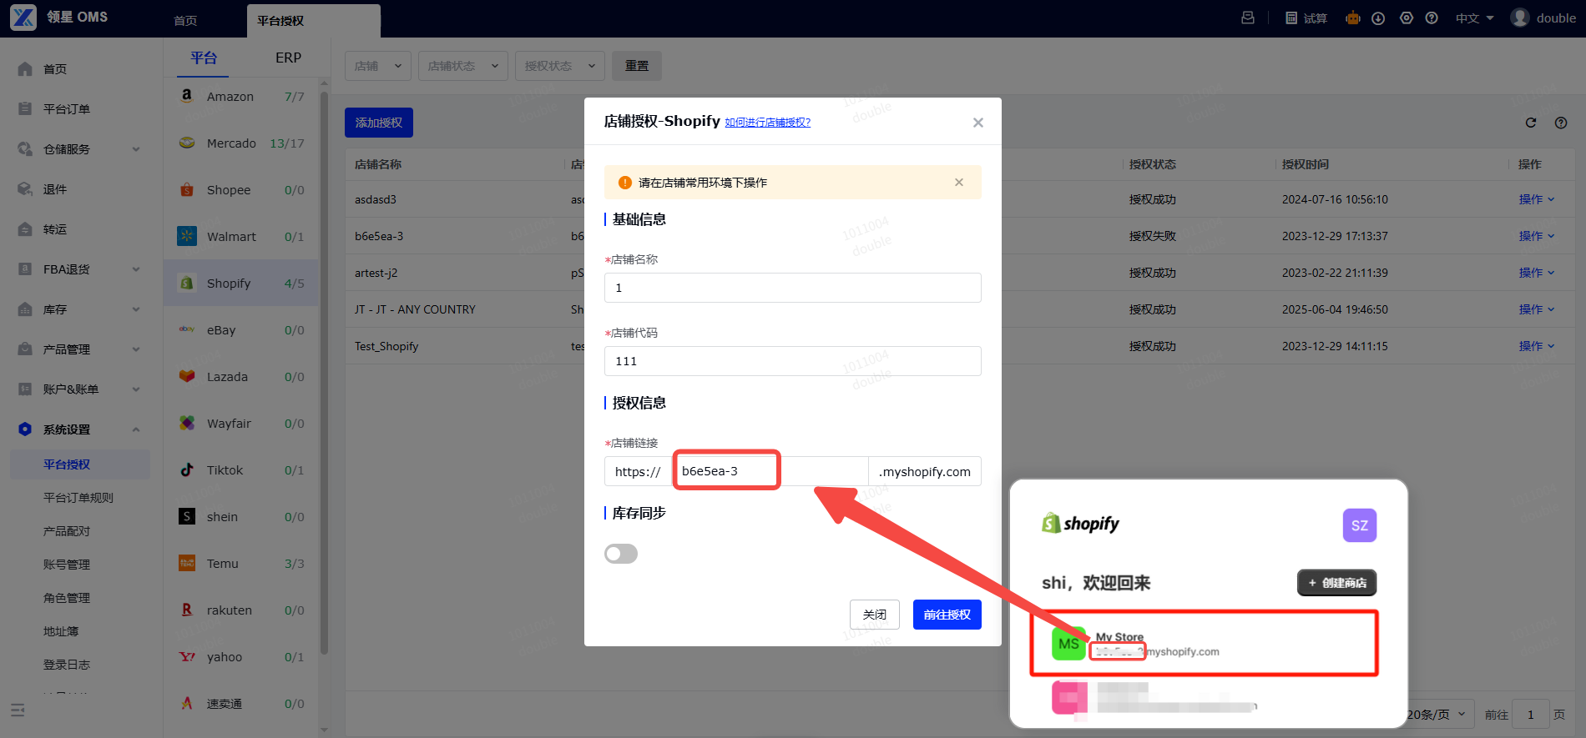Select the 速卖通 platform entry

241,704
